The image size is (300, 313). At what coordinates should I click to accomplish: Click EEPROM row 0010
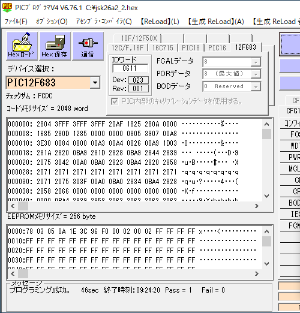pyautogui.click(x=132, y=241)
